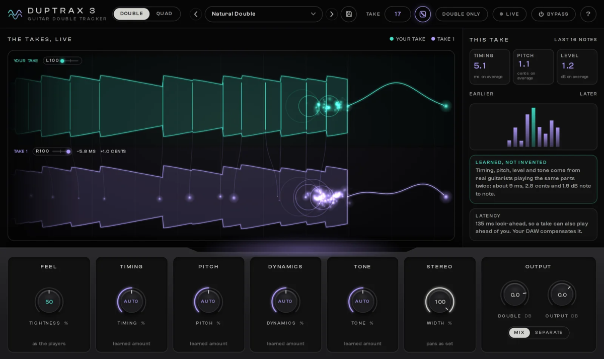The height and width of the screenshot is (359, 604).
Task: Click the Double dB output knob
Action: click(x=515, y=295)
